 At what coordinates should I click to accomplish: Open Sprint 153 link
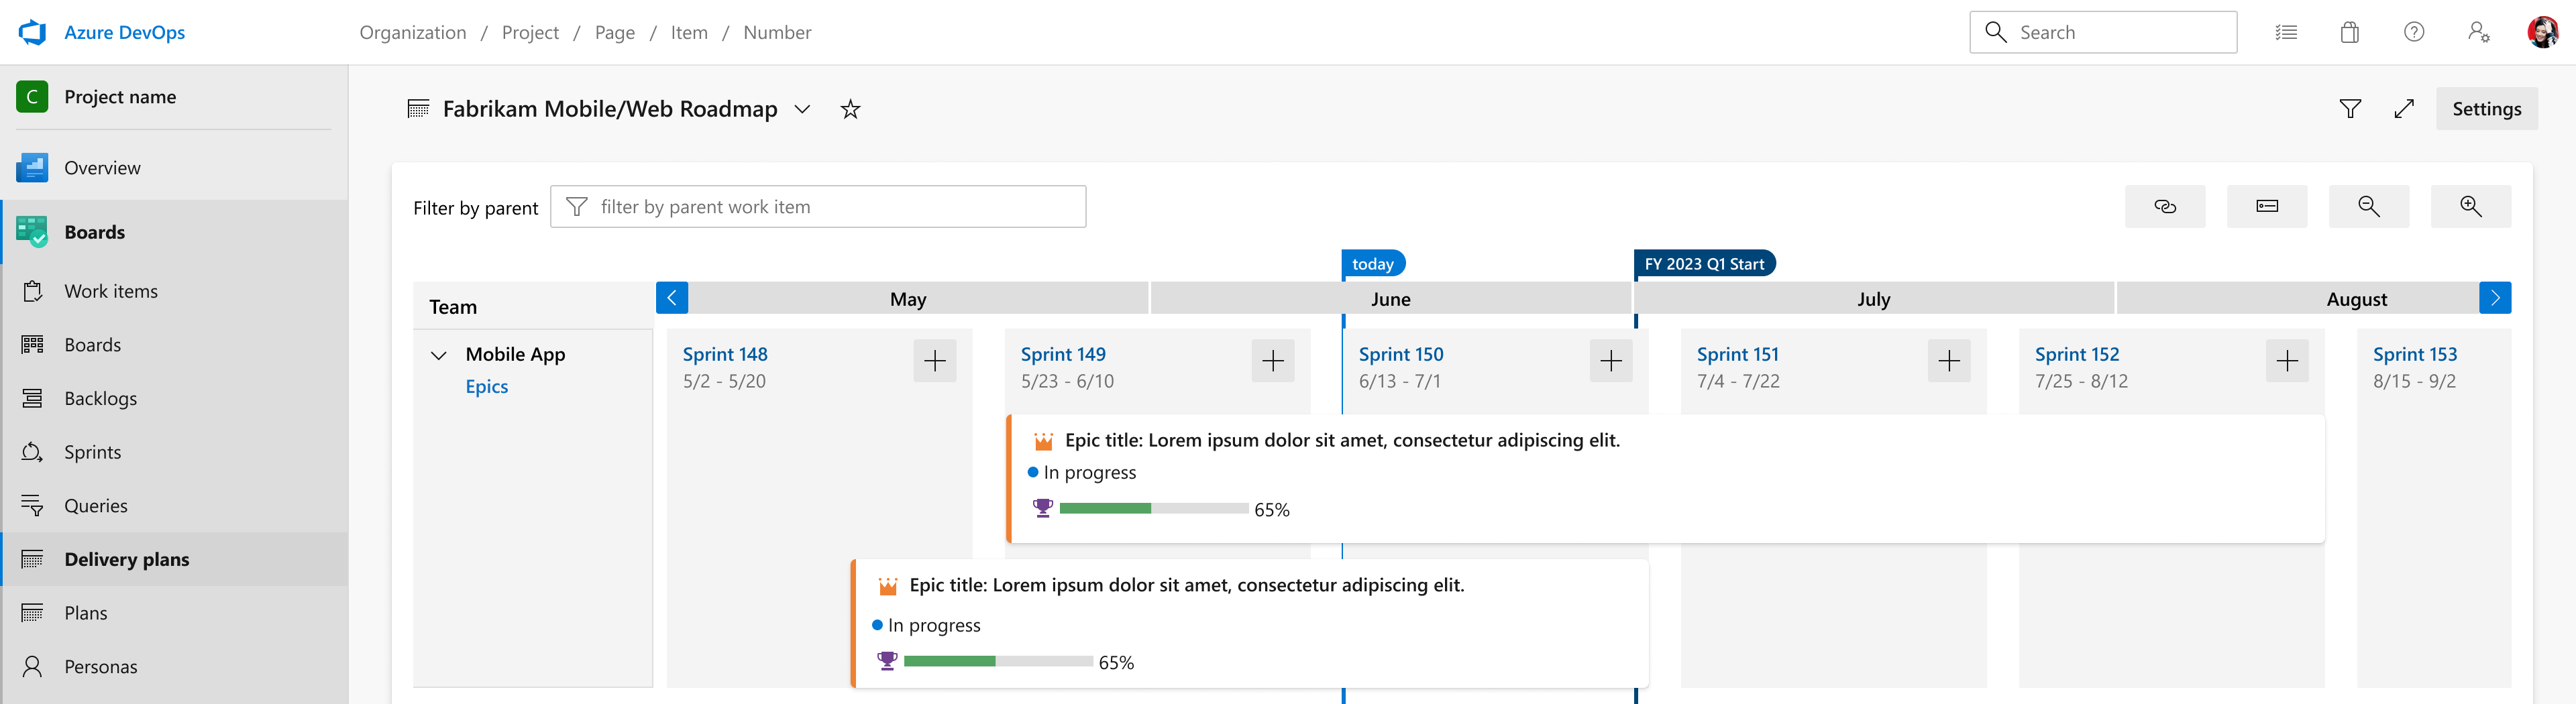point(2415,354)
